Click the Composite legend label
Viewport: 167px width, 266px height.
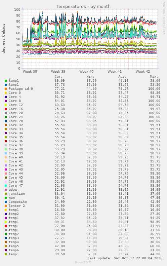click(18, 202)
